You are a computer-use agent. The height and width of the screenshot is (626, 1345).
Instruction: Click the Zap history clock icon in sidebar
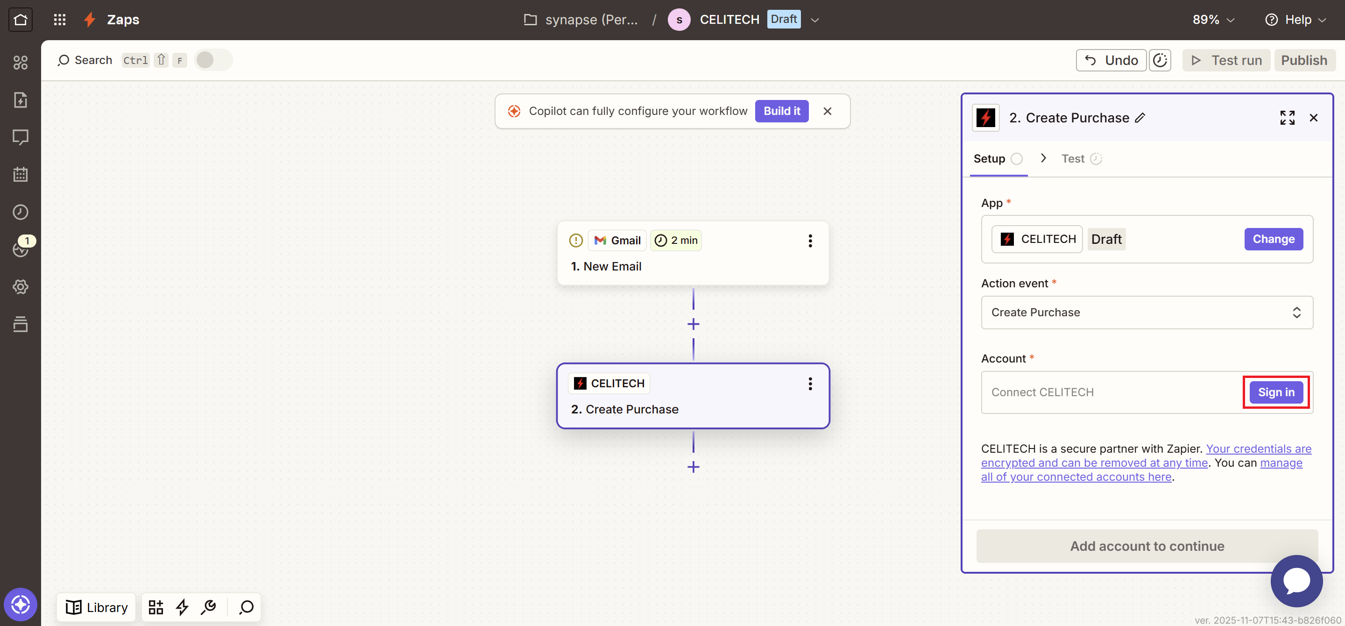point(21,212)
